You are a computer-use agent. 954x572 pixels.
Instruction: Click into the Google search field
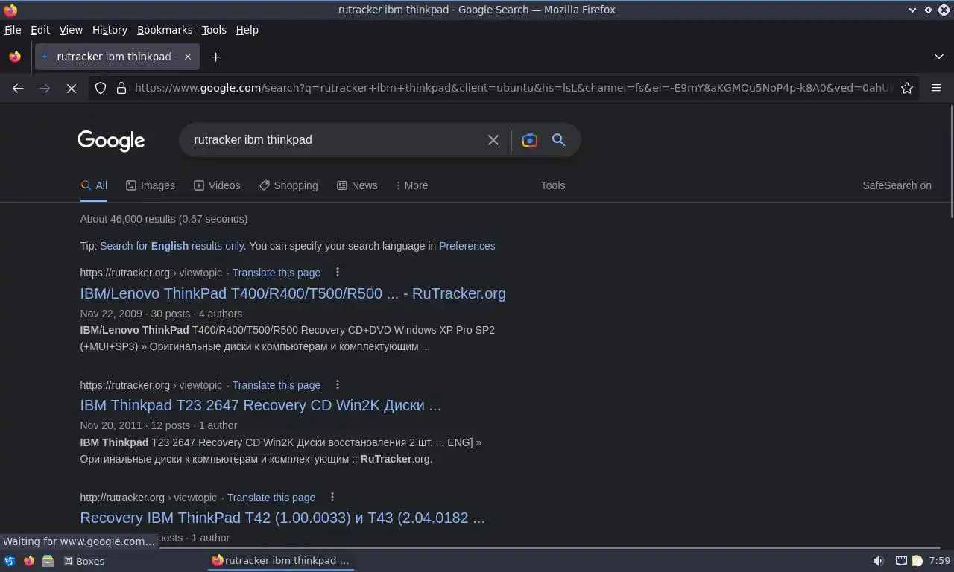tap(335, 140)
